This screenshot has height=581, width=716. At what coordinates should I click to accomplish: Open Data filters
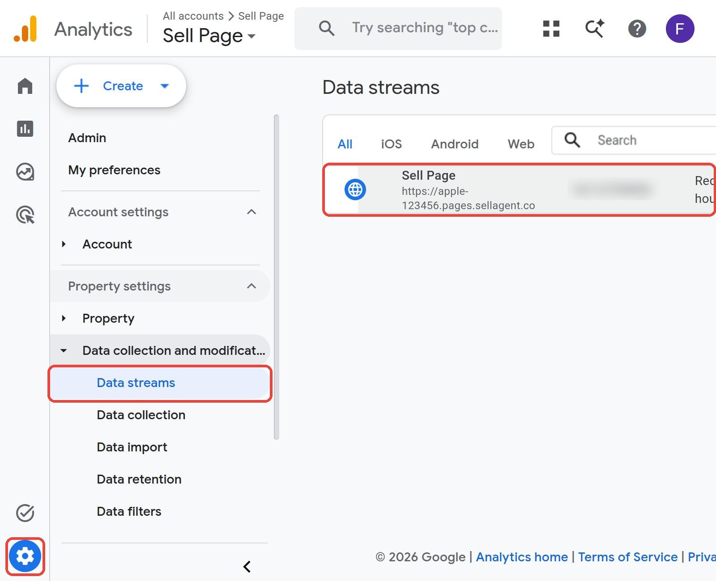pos(129,511)
